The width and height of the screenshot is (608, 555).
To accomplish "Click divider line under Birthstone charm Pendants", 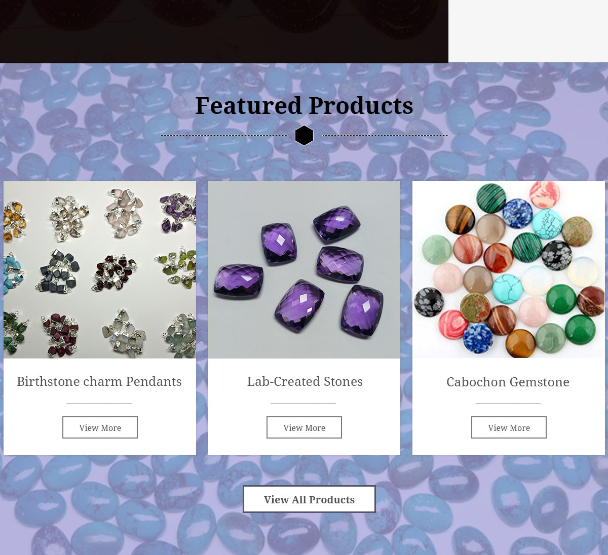I will (x=99, y=404).
